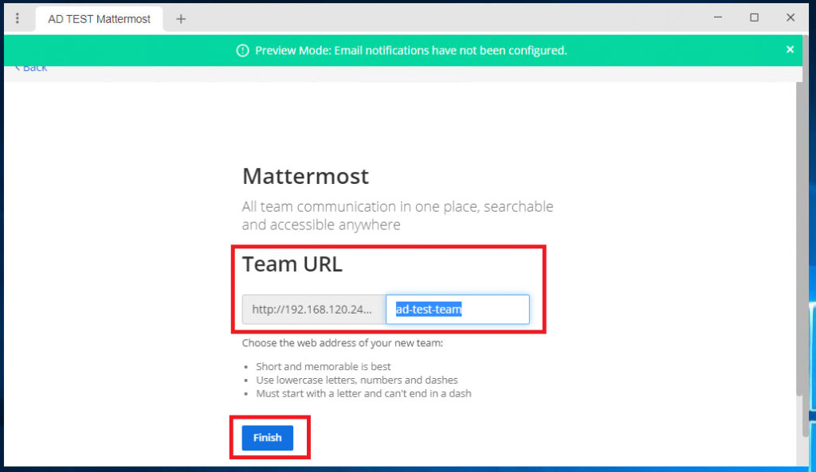
Task: Click 'Choose the web address' text
Action: click(343, 343)
